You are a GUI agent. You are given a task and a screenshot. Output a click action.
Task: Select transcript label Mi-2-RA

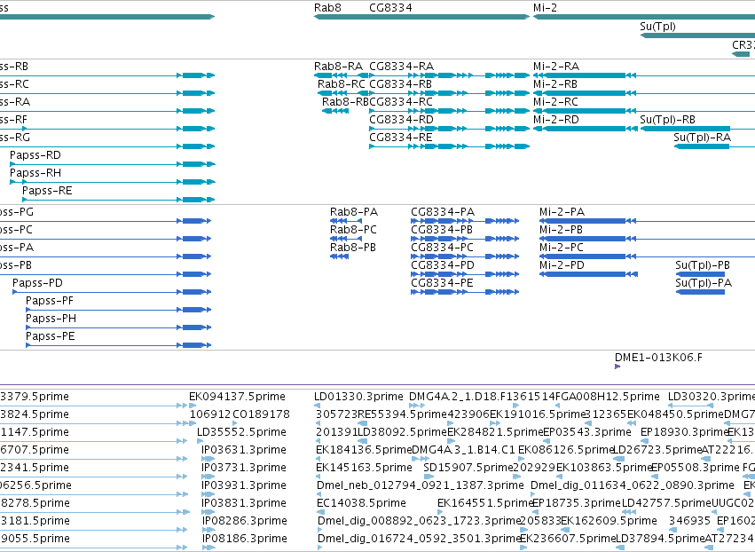tap(556, 67)
